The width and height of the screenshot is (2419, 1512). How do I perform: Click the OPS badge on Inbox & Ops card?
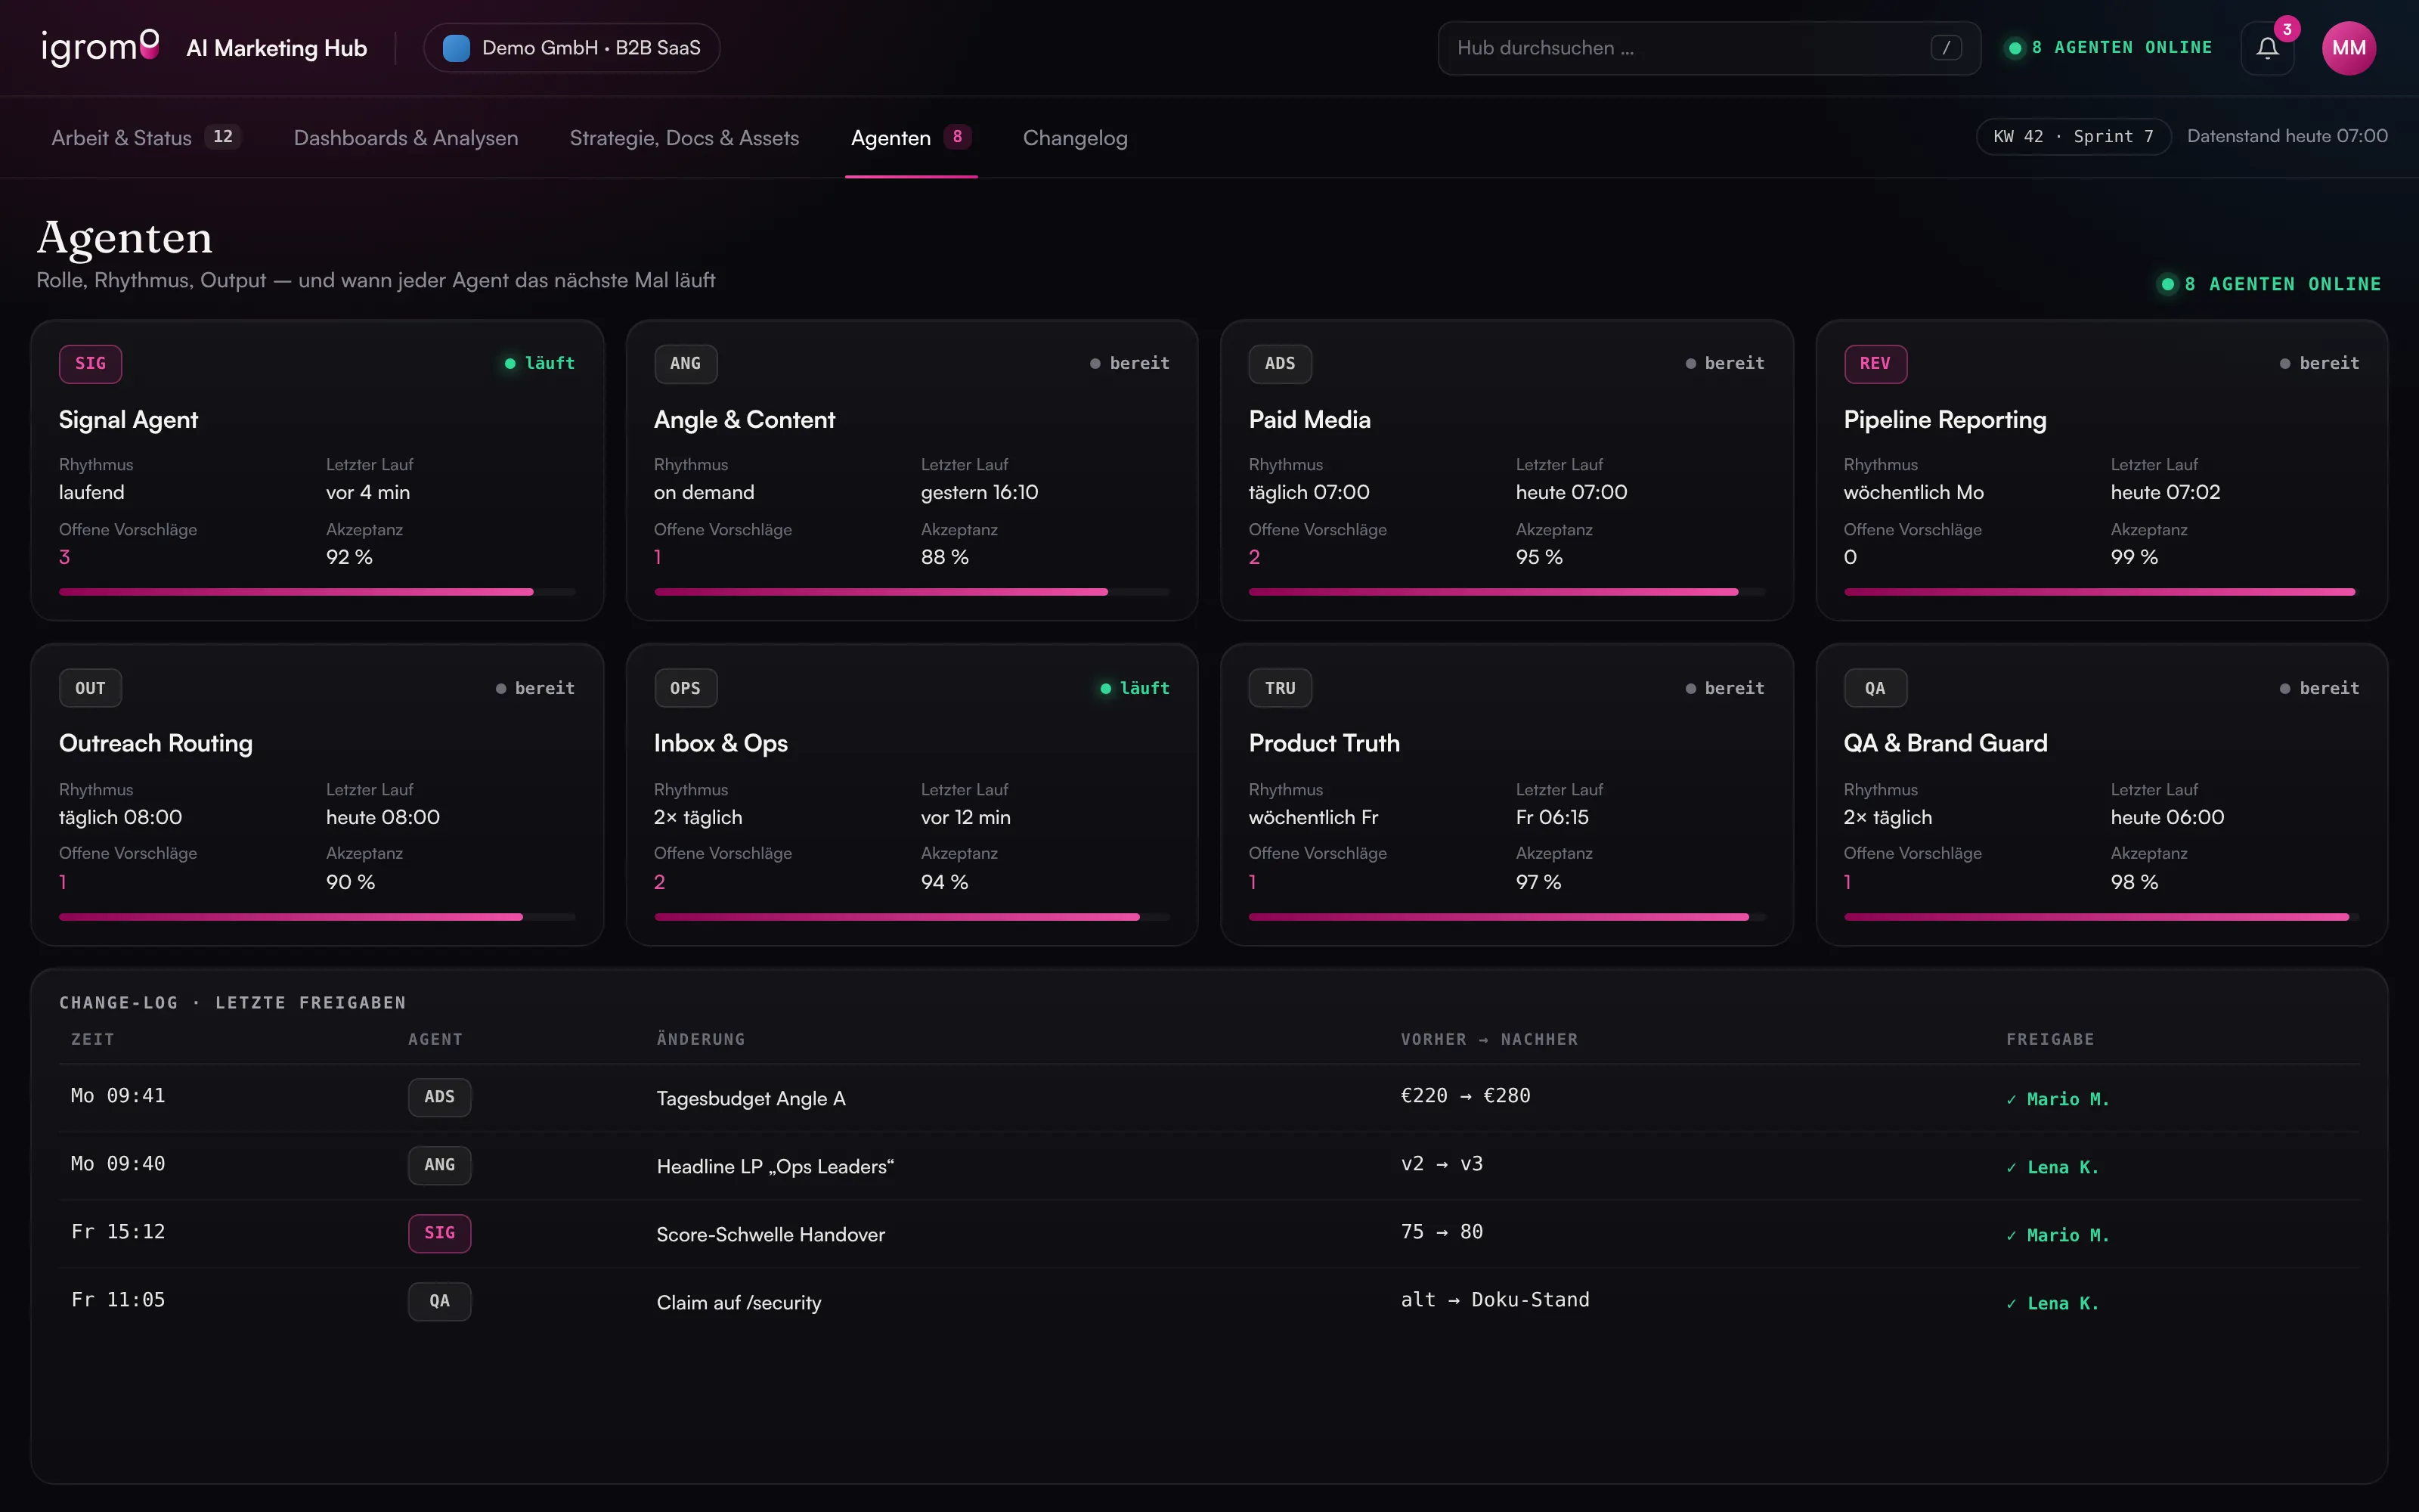coord(685,688)
